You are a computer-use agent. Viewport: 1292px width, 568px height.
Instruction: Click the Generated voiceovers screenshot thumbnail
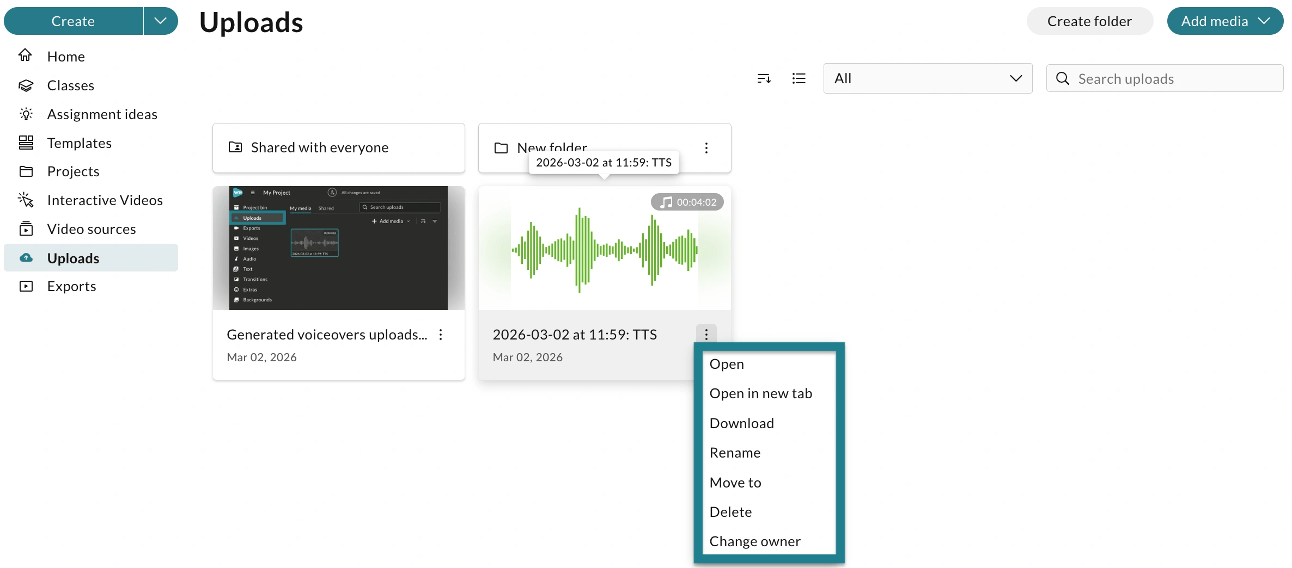pos(339,248)
